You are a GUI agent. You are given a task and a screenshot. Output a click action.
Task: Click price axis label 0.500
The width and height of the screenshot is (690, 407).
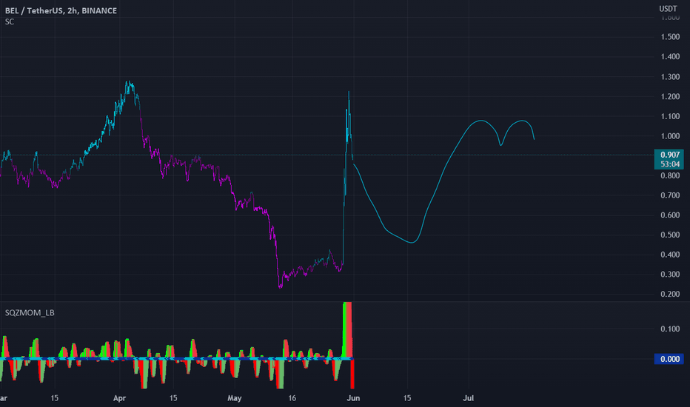point(670,235)
